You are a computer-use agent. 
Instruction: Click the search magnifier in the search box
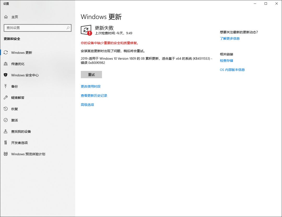coord(67,28)
